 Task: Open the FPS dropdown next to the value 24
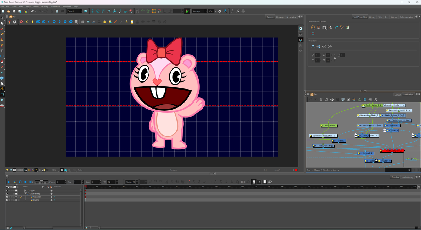click(117, 182)
